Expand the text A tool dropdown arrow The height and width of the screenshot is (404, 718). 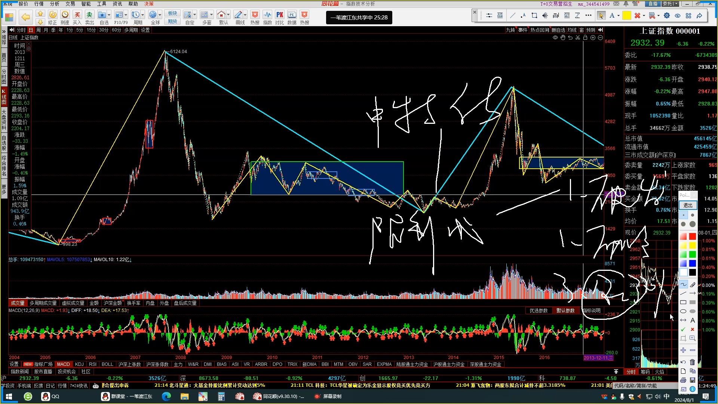click(619, 15)
